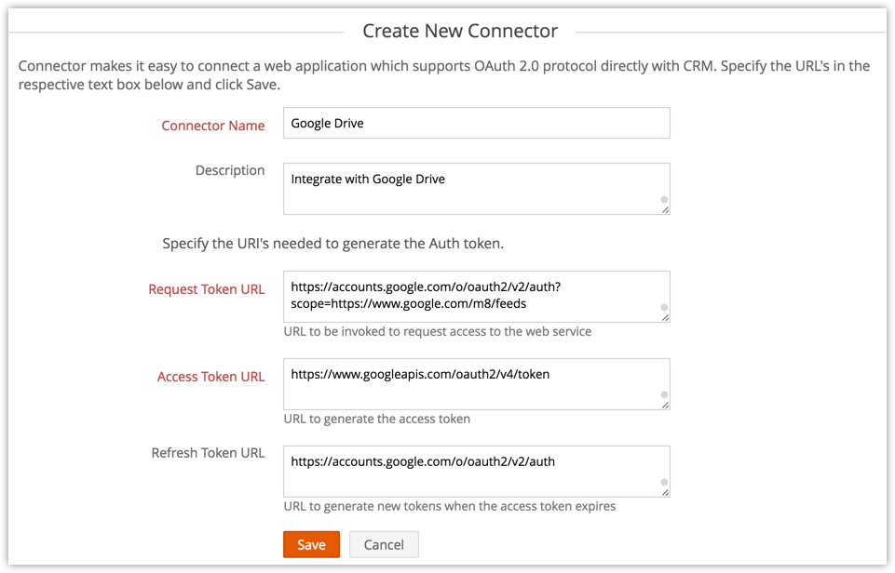
Task: Click gray dot in Access Token URL box
Action: [x=664, y=394]
